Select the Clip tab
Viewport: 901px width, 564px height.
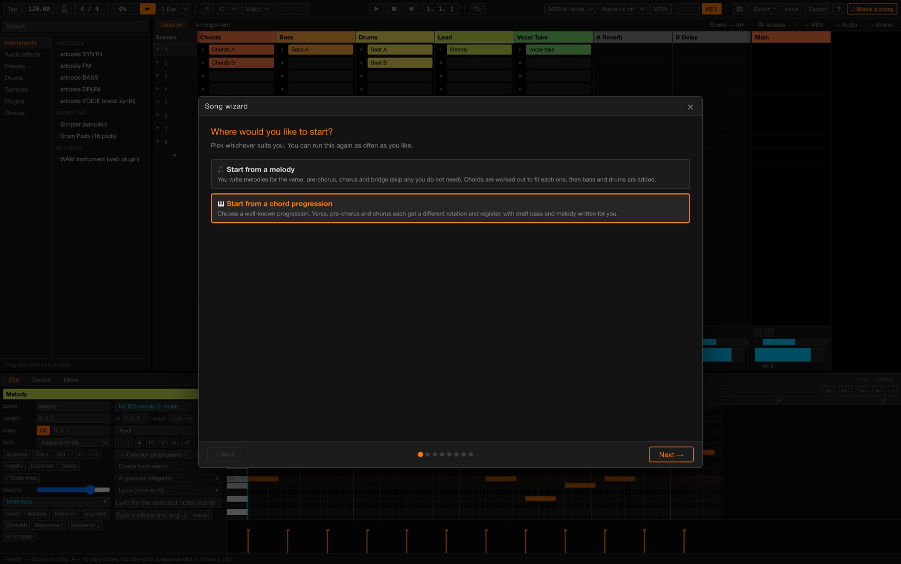tap(14, 380)
